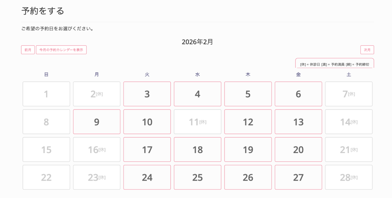Select the 10th on the calendar
The height and width of the screenshot is (198, 392).
[147, 122]
